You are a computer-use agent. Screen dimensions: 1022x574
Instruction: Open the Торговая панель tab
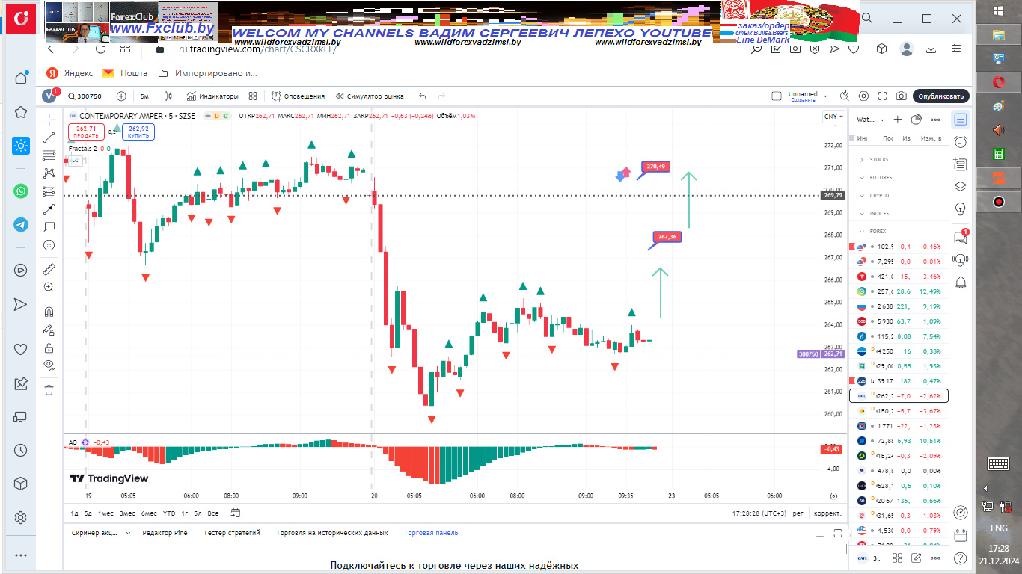(x=431, y=533)
